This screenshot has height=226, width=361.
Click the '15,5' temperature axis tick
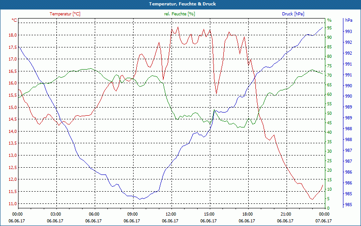point(13,95)
